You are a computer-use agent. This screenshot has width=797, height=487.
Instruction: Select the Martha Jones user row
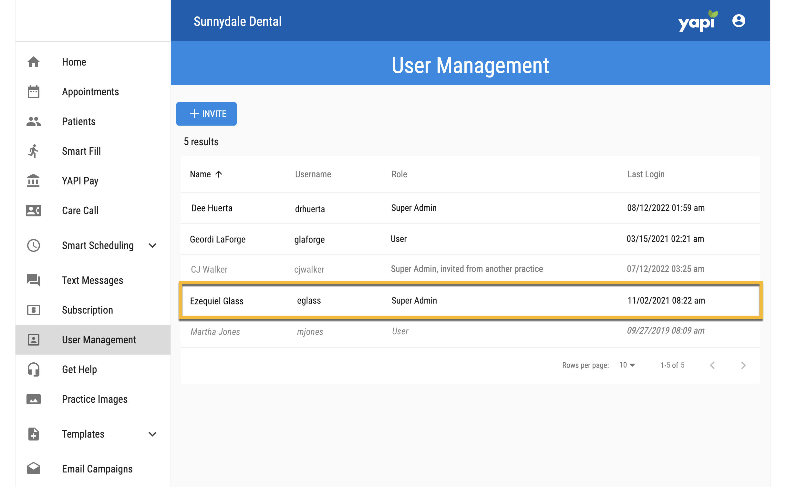point(470,331)
